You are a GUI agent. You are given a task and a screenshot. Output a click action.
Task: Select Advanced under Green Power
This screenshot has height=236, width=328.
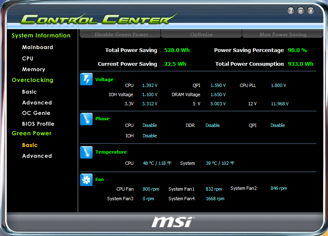(x=37, y=156)
